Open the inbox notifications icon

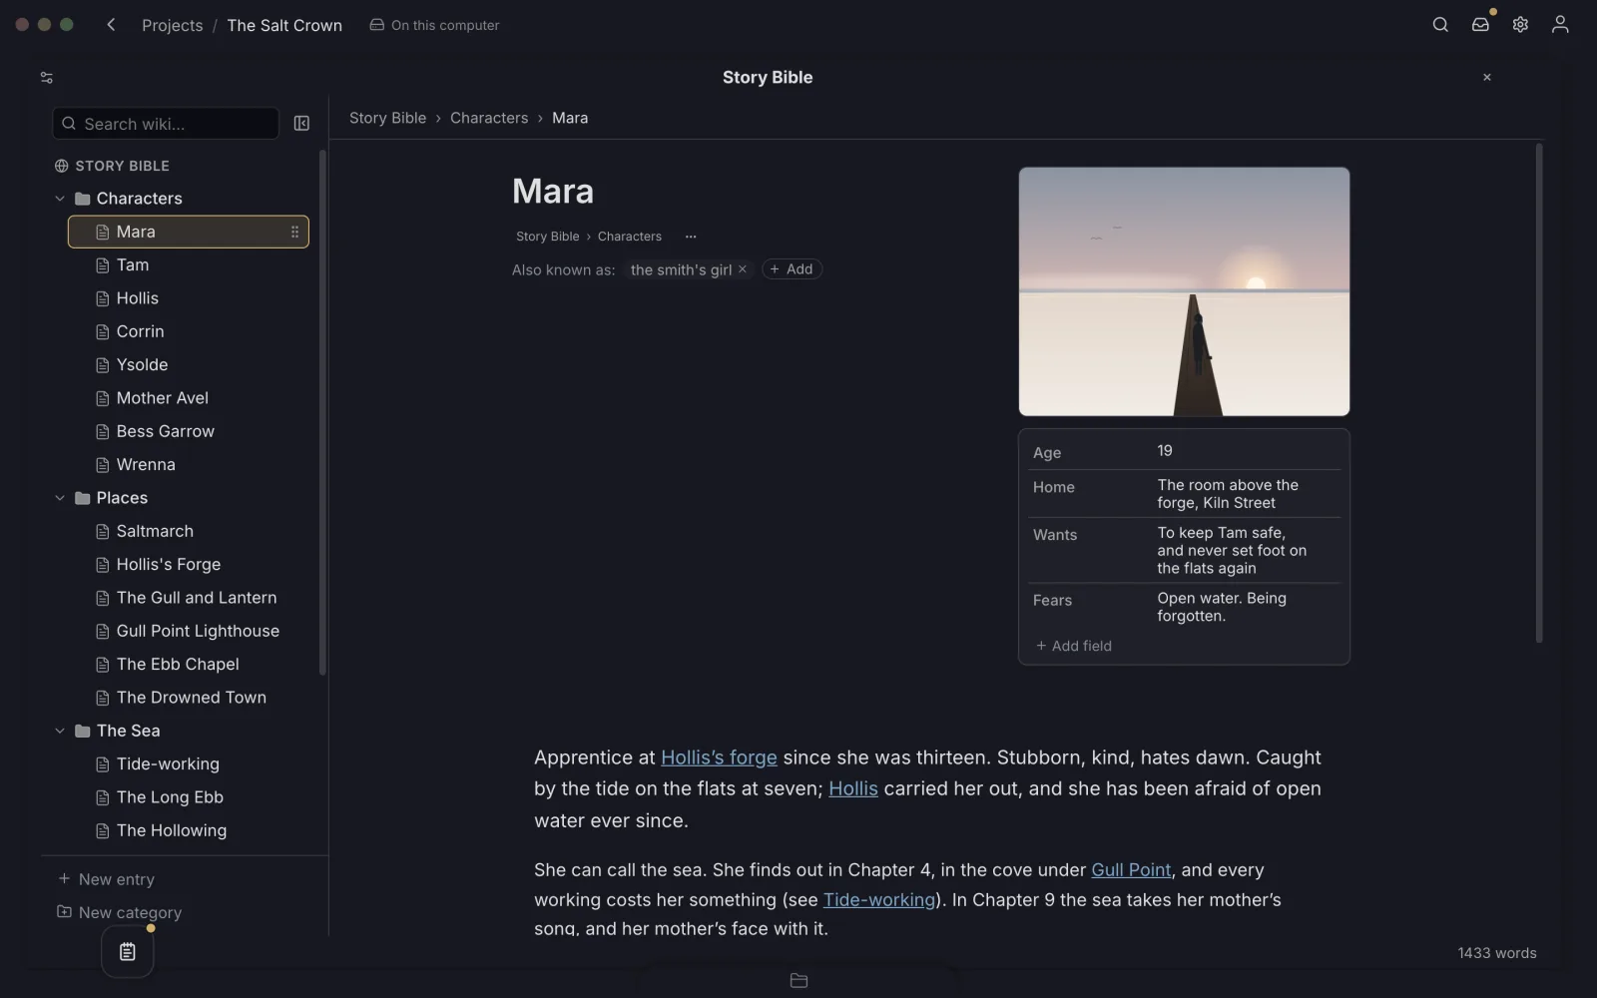tap(1480, 25)
